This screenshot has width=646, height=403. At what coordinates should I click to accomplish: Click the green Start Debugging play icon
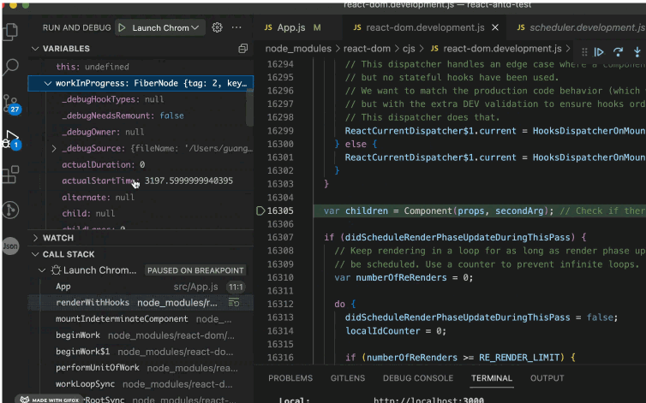pyautogui.click(x=122, y=27)
